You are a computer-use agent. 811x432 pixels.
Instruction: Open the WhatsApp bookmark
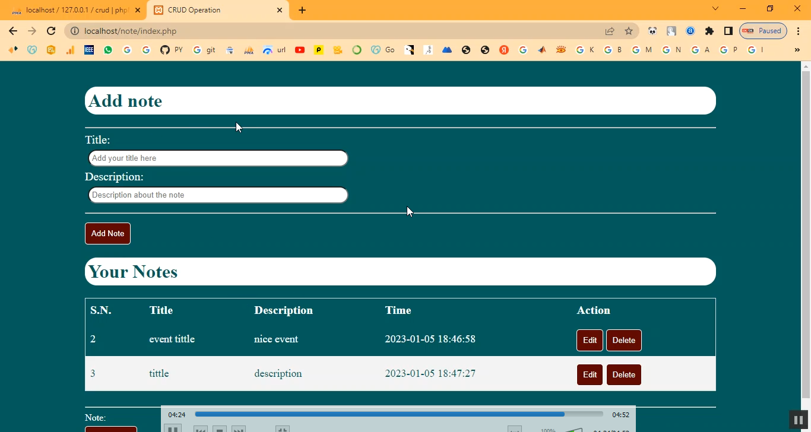108,50
